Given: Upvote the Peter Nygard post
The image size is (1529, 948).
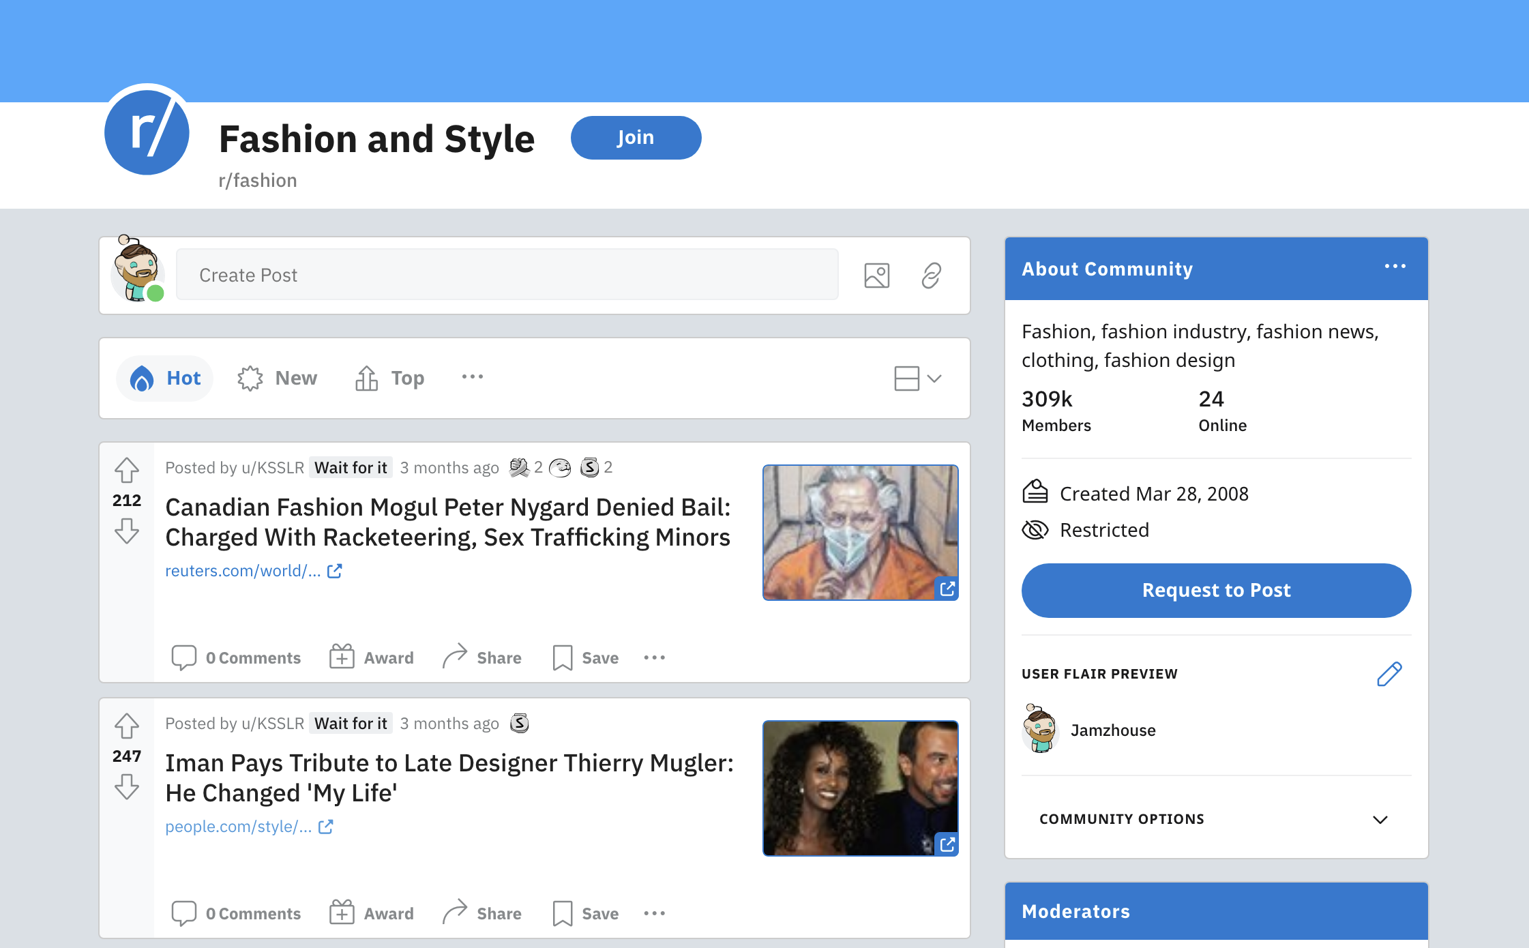Looking at the screenshot, I should pyautogui.click(x=127, y=470).
